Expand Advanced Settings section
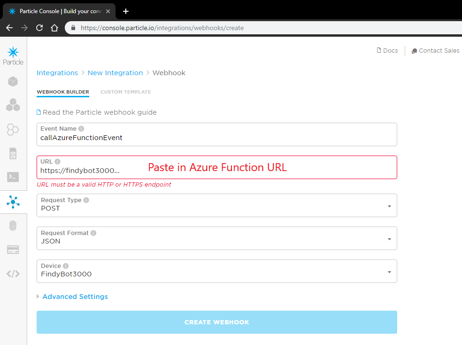Viewport: 462px width, 345px height. [72, 297]
